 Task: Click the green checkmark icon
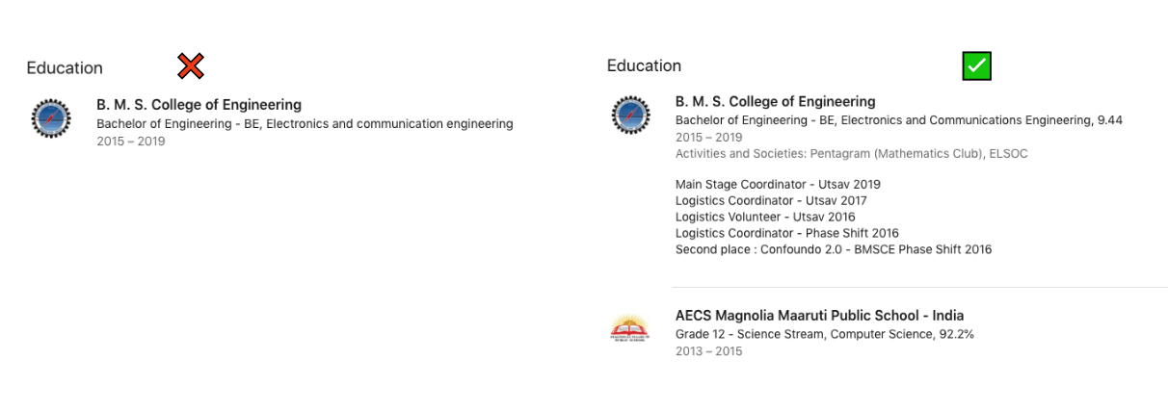click(x=976, y=65)
